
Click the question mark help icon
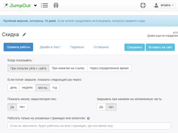tap(88, 118)
